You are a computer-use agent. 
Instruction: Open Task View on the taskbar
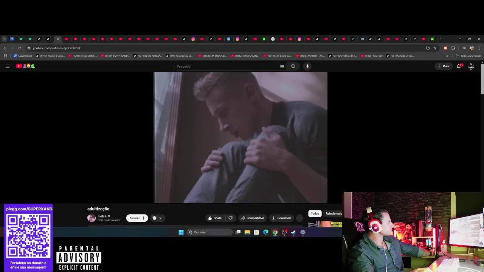point(238,232)
